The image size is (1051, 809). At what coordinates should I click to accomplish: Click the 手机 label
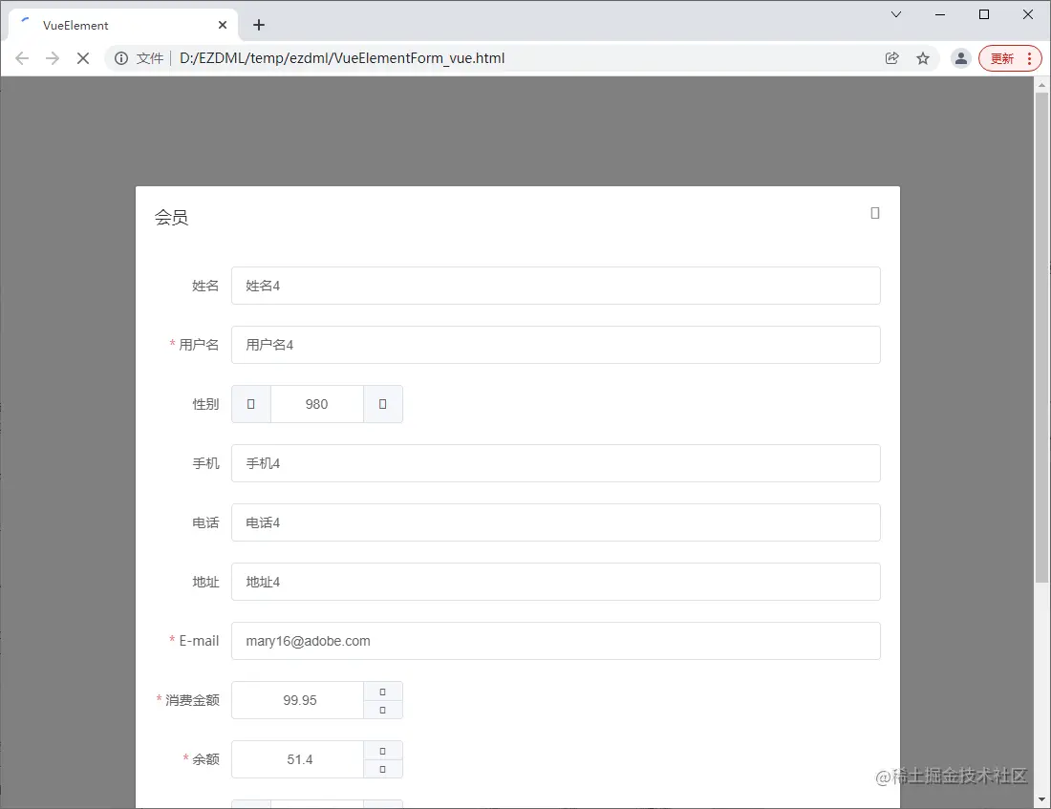point(205,463)
